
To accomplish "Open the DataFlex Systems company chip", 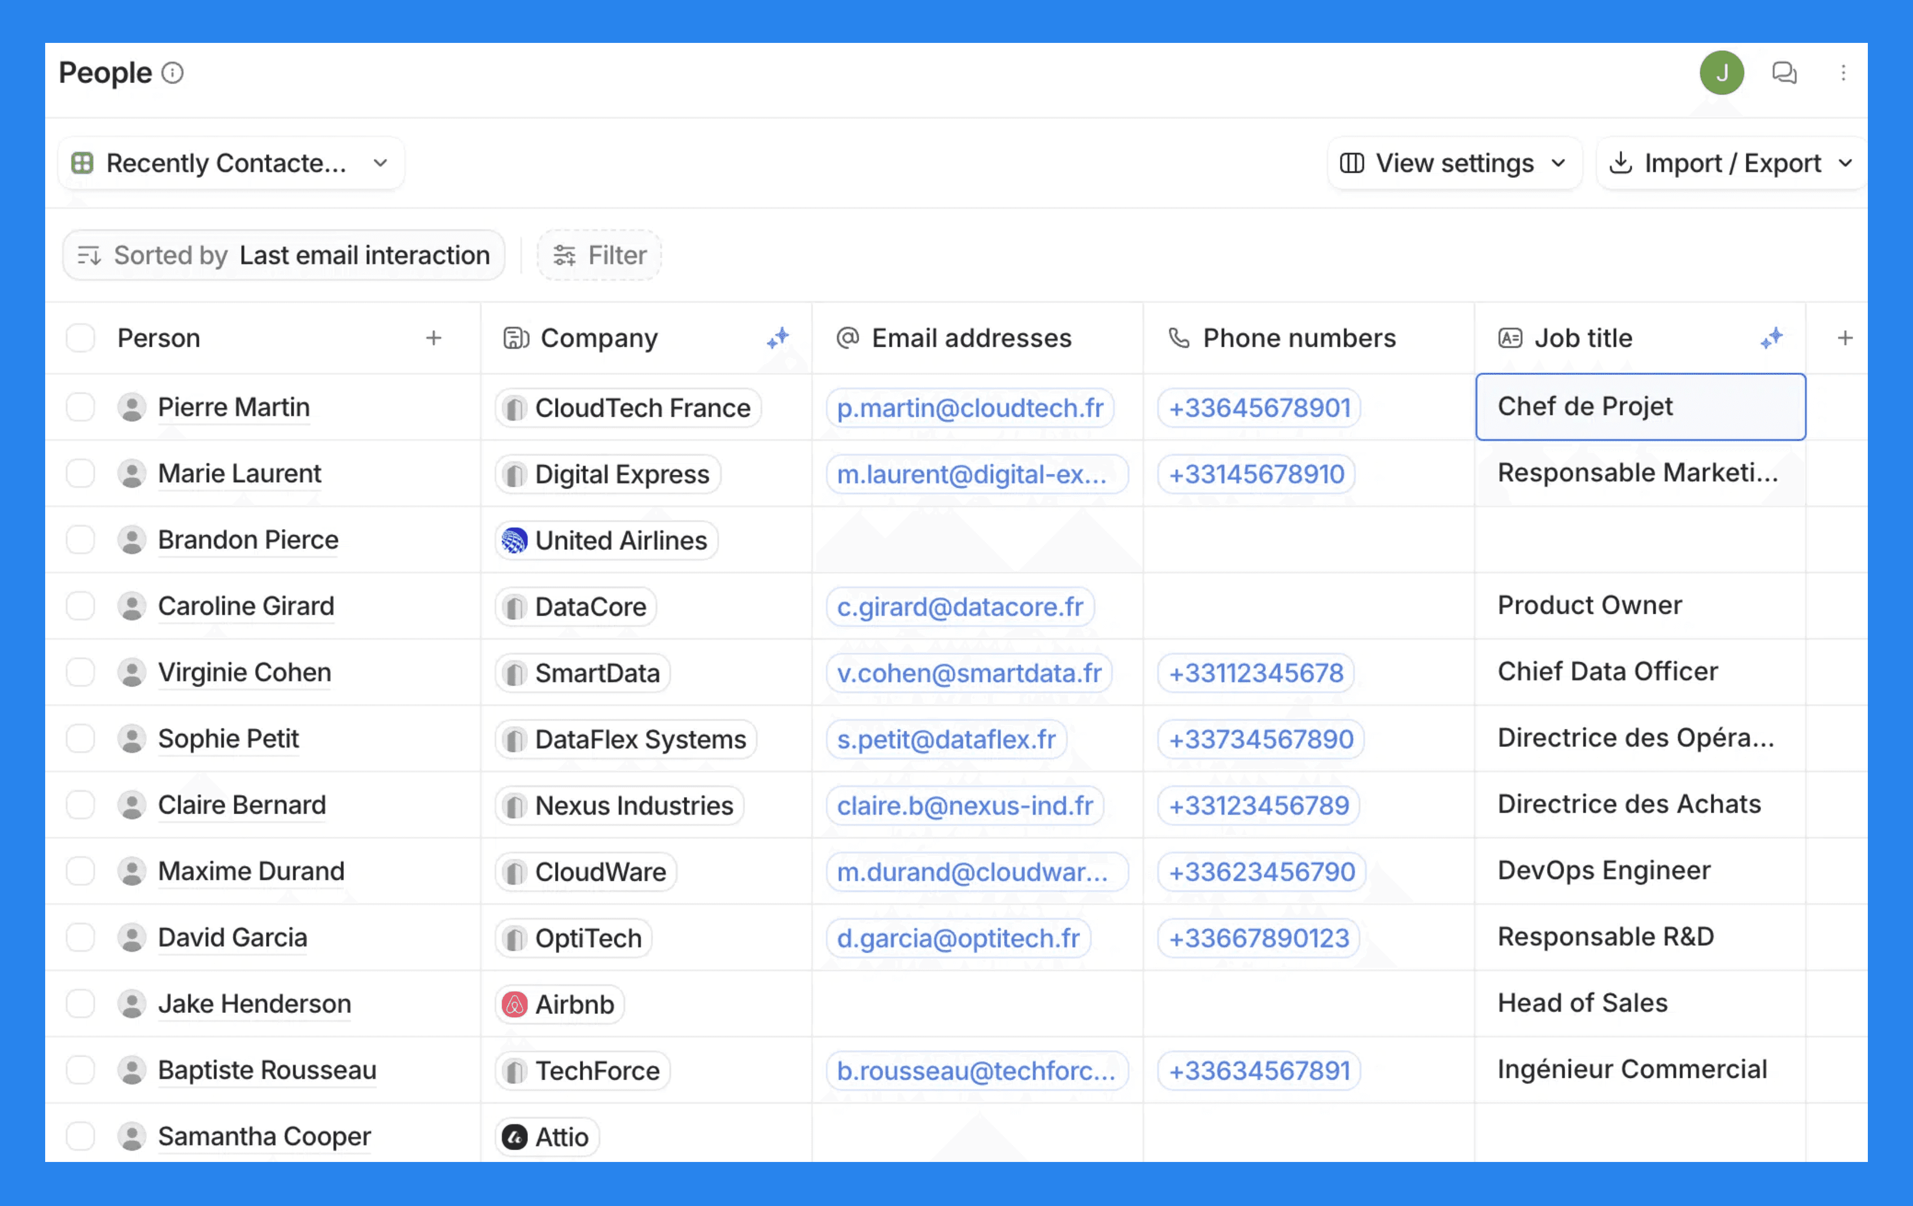I will [x=626, y=740].
